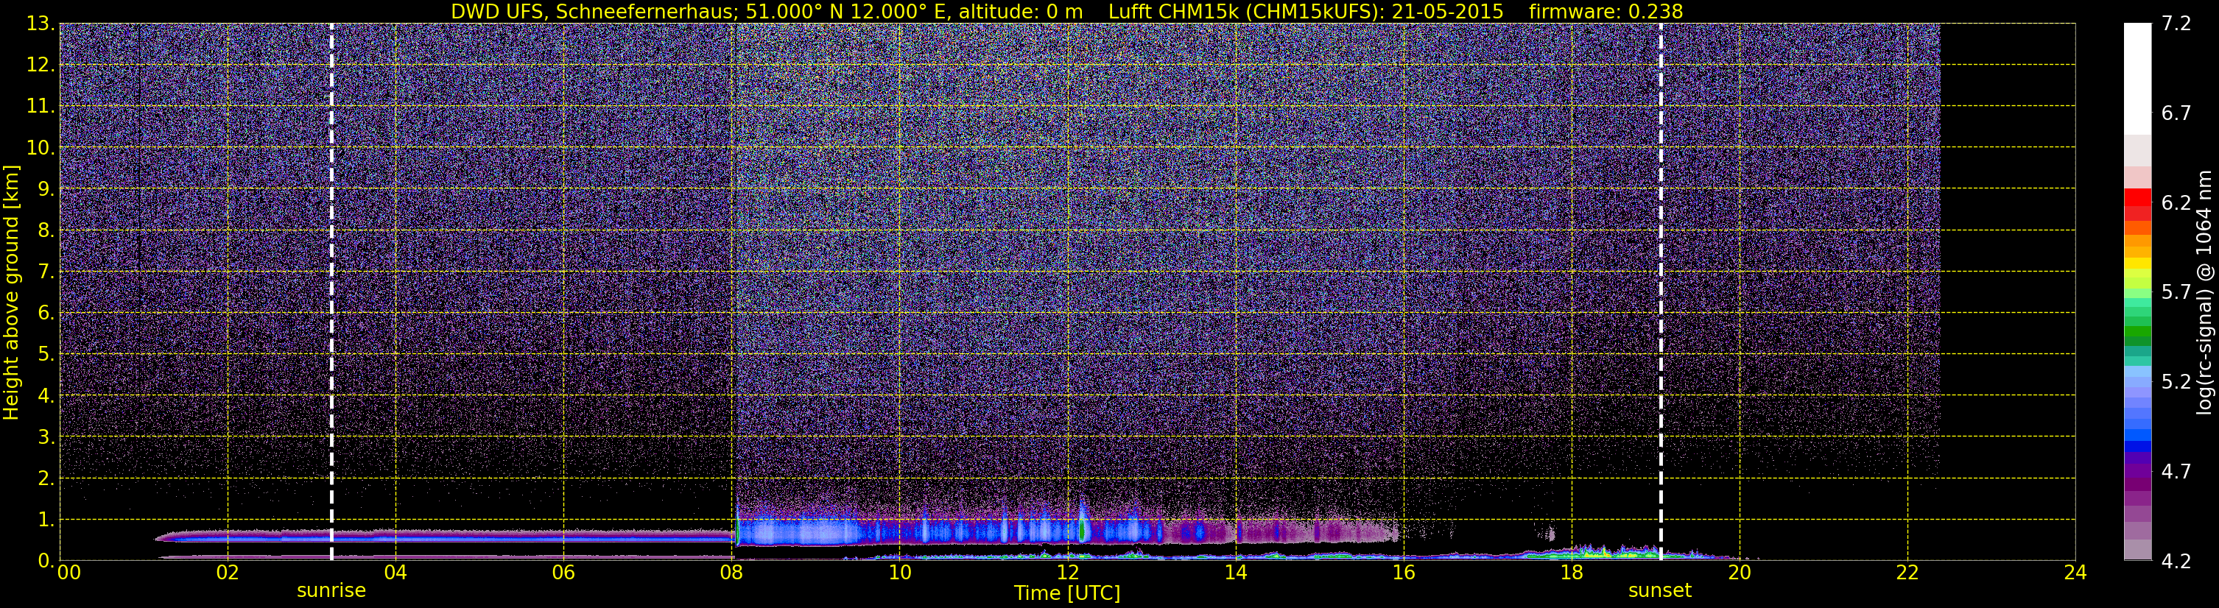Click the colorbar value '6.7'

2176,113
